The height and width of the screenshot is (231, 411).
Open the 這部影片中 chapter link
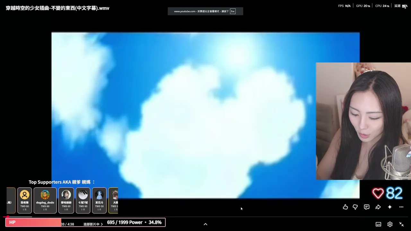(93, 224)
